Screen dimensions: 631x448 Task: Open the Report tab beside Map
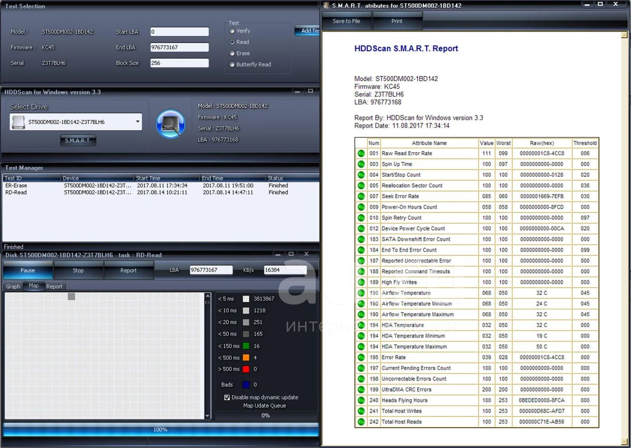click(55, 286)
